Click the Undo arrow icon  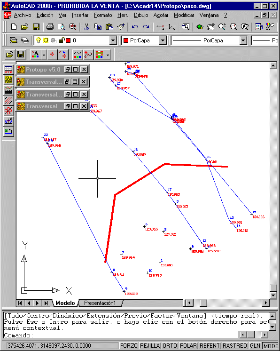pyautogui.click(x=134, y=27)
